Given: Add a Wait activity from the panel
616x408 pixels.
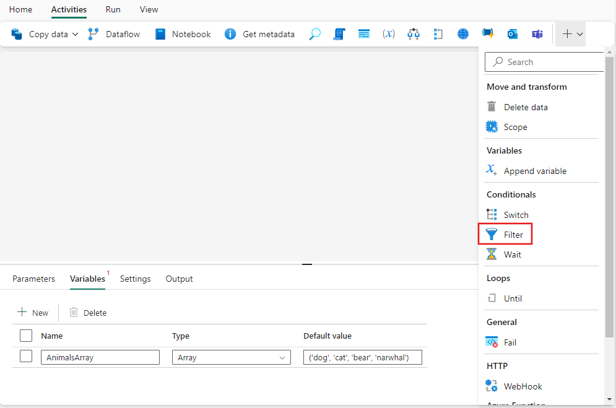Looking at the screenshot, I should (511, 254).
